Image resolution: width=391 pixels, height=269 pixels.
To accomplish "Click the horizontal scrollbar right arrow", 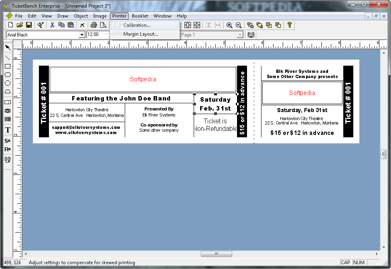I will pyautogui.click(x=377, y=254).
